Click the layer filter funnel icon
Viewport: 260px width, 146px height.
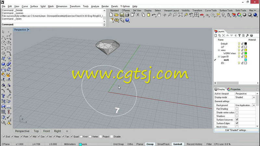239,35
